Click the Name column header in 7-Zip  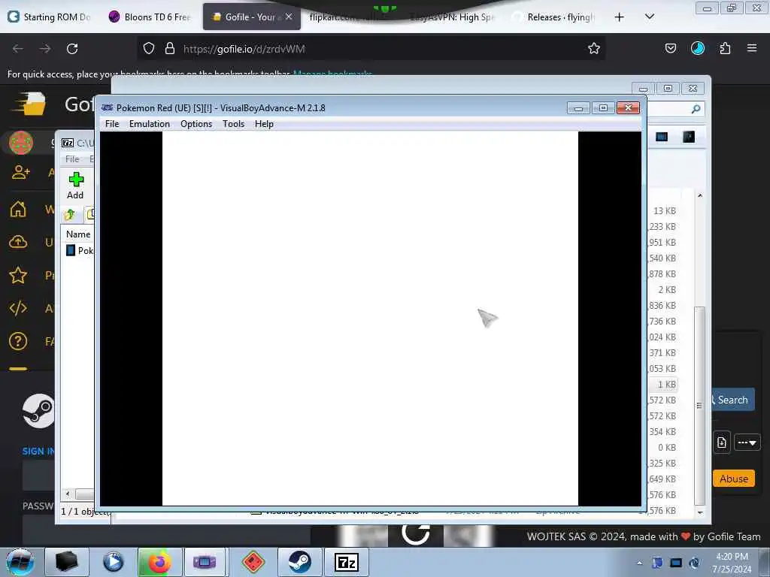[x=78, y=234]
